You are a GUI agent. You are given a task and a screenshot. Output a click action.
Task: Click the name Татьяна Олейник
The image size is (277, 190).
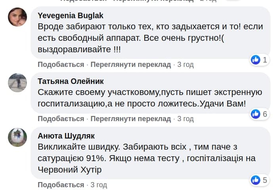pyautogui.click(x=71, y=81)
